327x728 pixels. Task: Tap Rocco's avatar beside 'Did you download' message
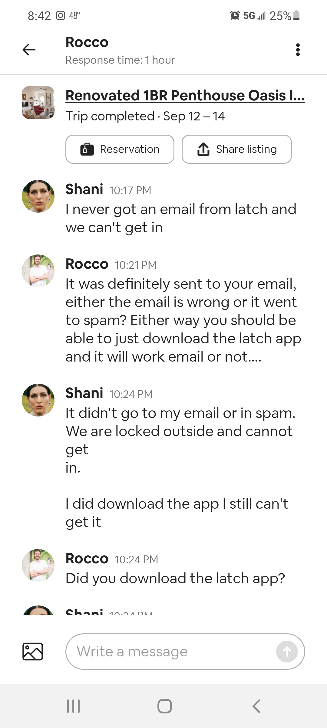click(38, 565)
